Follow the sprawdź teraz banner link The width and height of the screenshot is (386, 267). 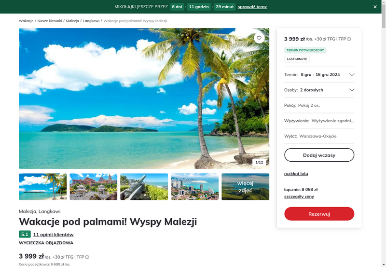(252, 7)
